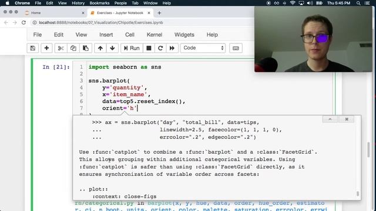Click the tooltip vertical scrollbar thumb
The height and width of the screenshot is (211, 376).
358,193
